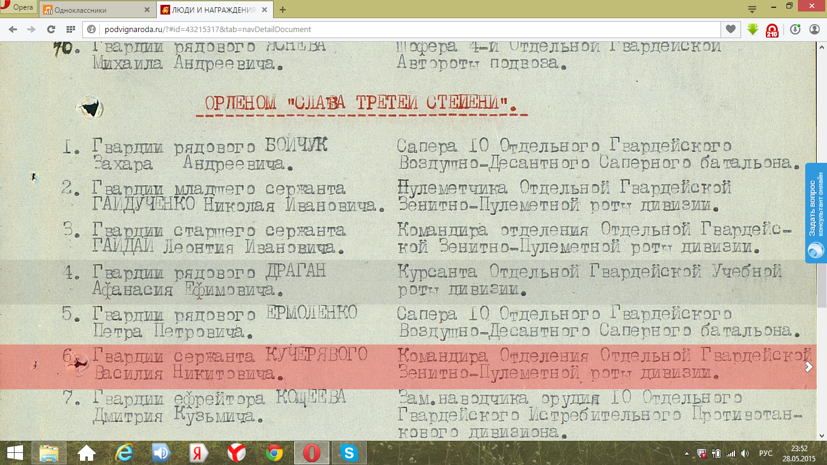Open the tab list menu at top right

(752, 9)
